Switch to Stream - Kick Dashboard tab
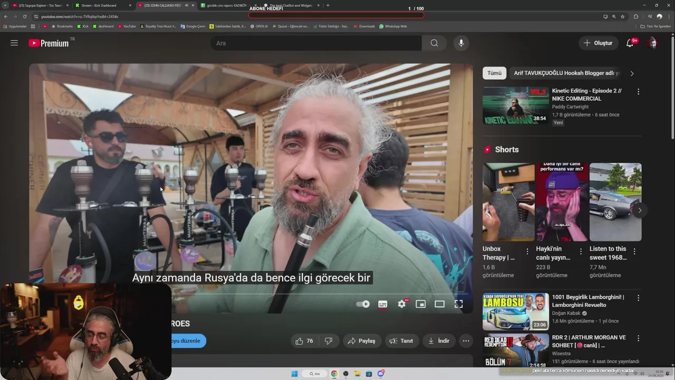This screenshot has width=675, height=380. [103, 5]
